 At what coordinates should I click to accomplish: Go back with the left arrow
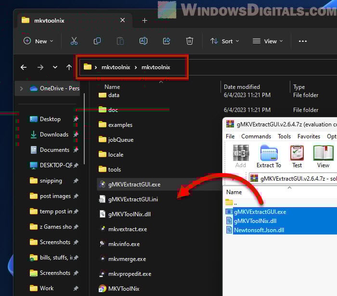pos(24,67)
